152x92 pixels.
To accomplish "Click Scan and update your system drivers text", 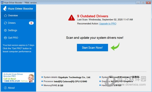I will (95, 38).
